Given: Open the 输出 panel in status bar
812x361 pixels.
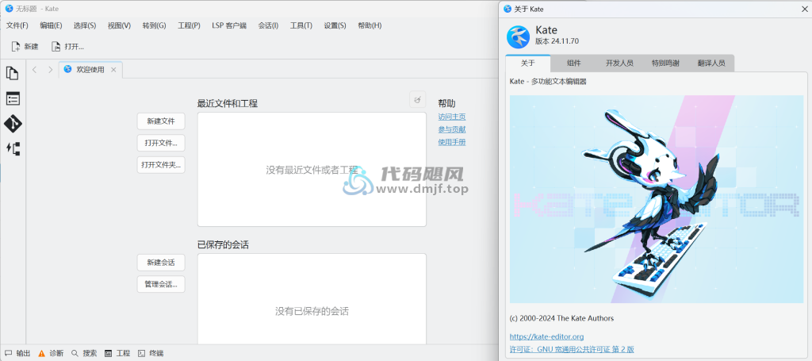Looking at the screenshot, I should tap(17, 353).
